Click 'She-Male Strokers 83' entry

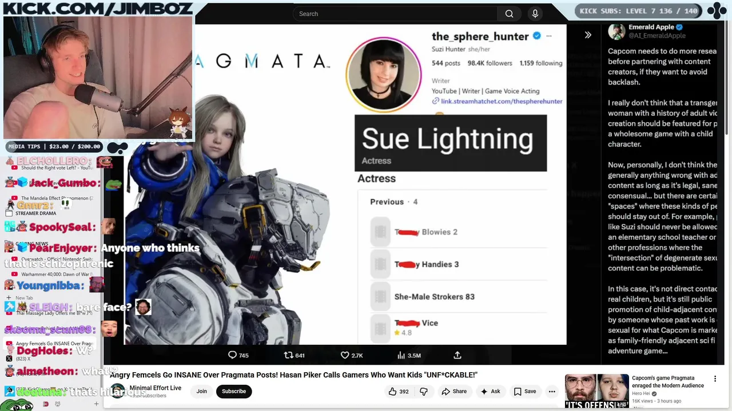click(x=434, y=296)
